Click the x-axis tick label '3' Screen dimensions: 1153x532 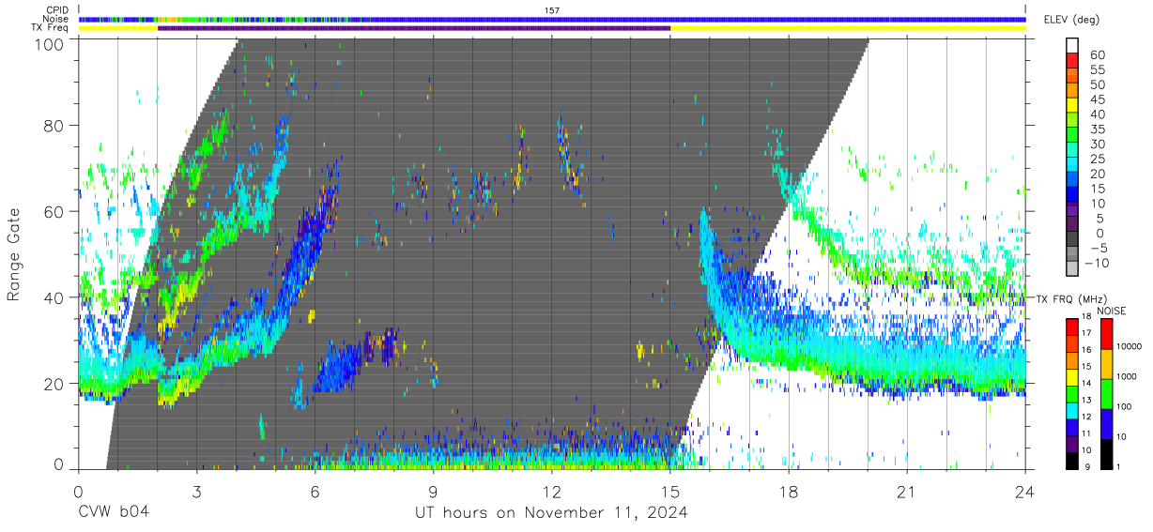click(197, 492)
